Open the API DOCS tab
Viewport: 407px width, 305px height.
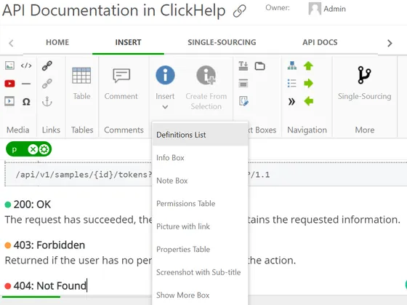pyautogui.click(x=320, y=42)
